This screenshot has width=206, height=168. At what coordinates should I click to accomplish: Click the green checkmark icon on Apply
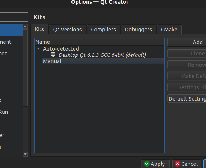147,164
